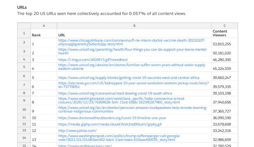Open the ABC News kidnapped 10-year-old story link
The height and width of the screenshot is (147, 254).
133,83
